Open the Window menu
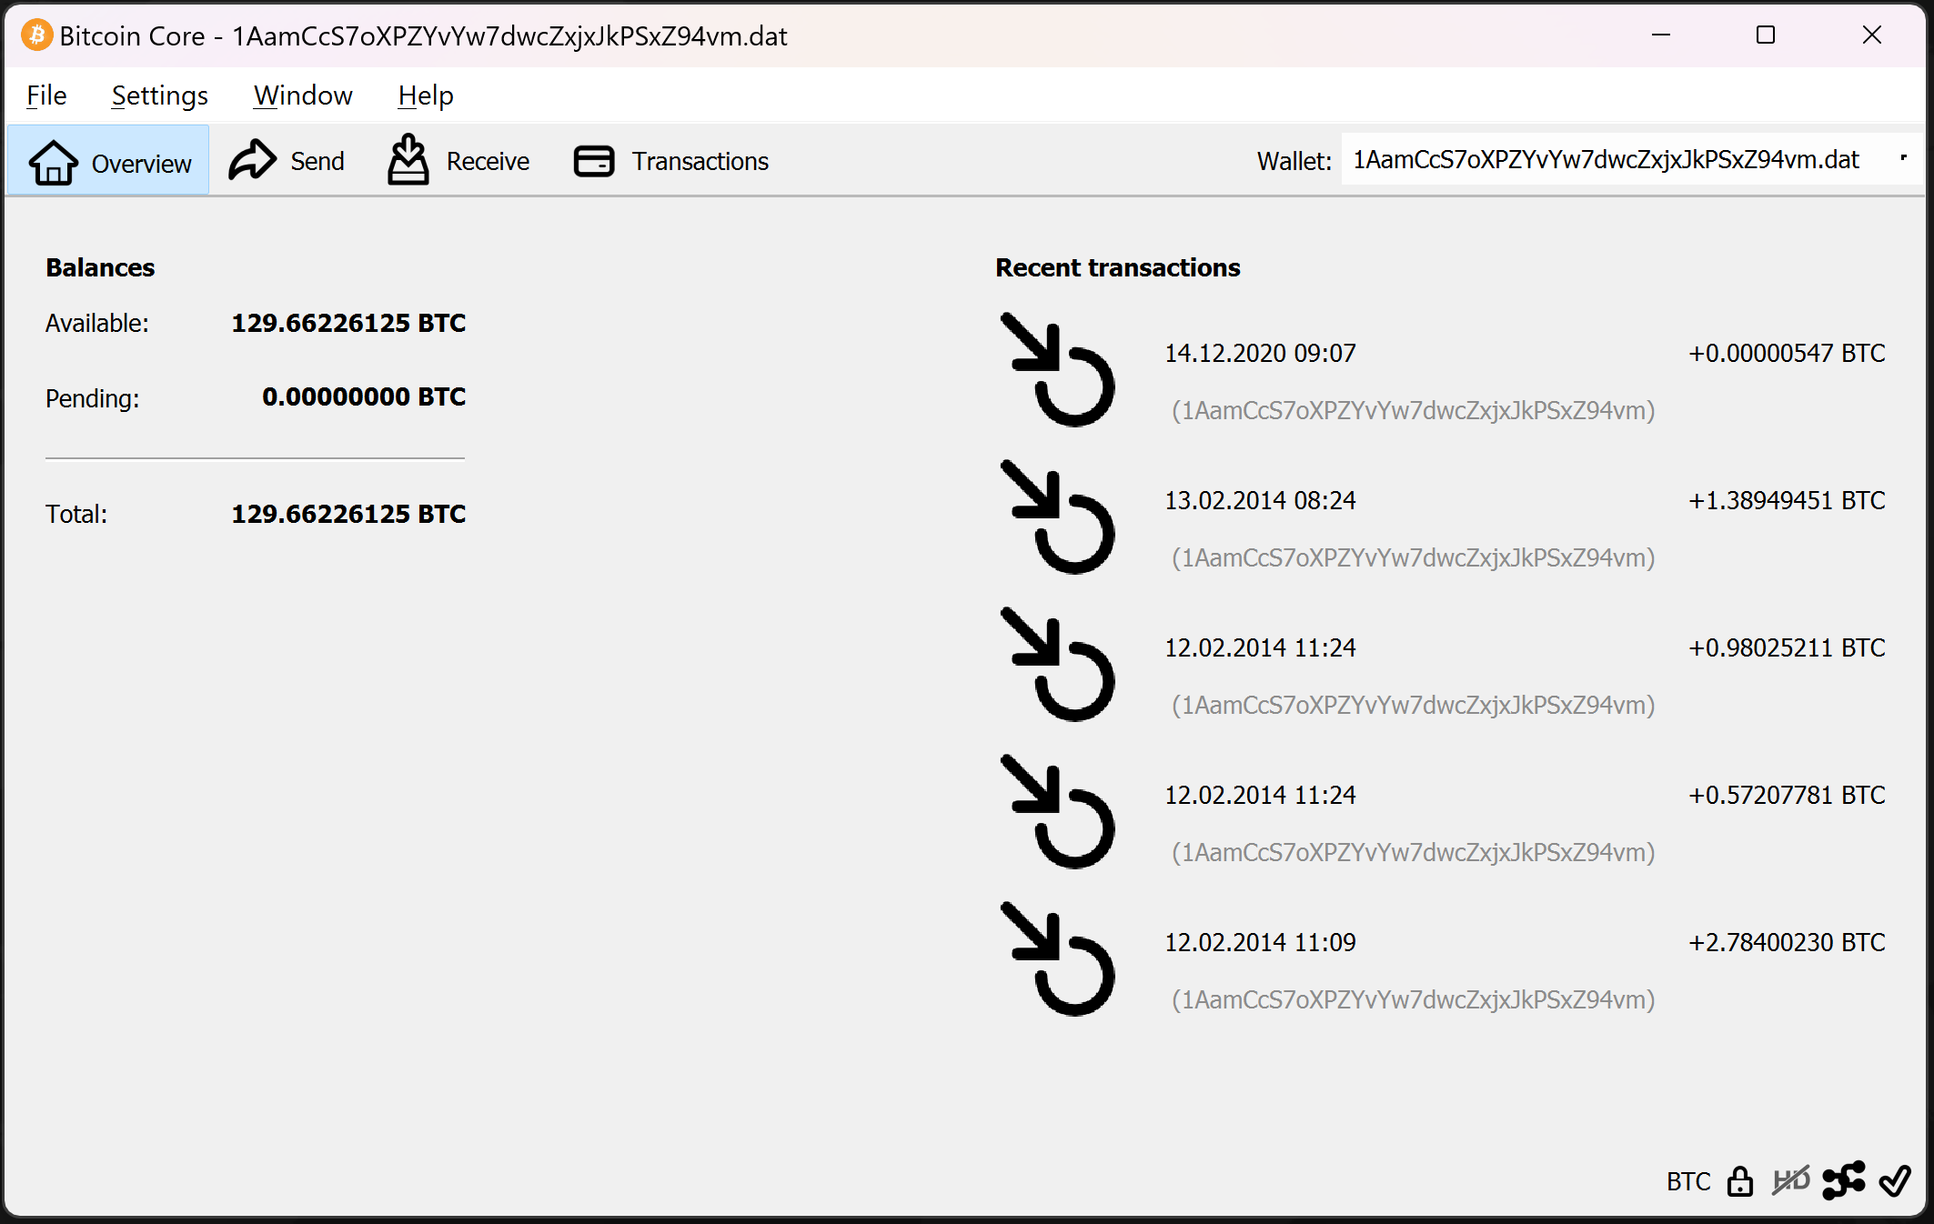 click(x=303, y=95)
